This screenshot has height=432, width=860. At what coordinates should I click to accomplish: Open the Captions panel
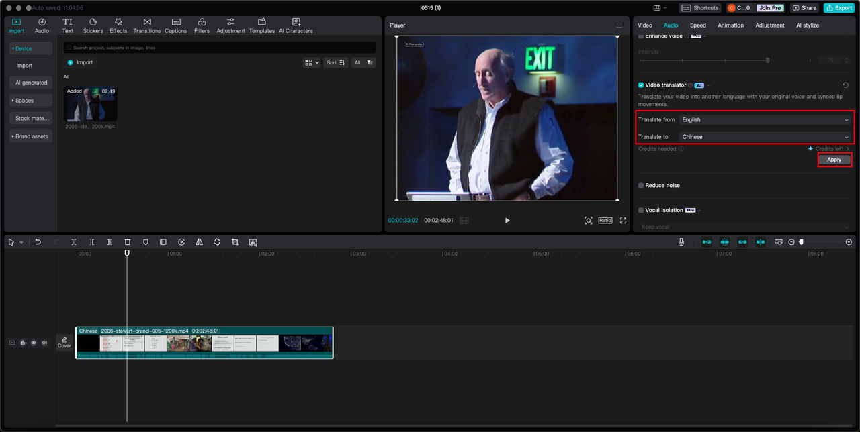(176, 25)
